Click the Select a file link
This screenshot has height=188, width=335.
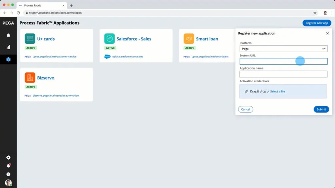(x=277, y=91)
